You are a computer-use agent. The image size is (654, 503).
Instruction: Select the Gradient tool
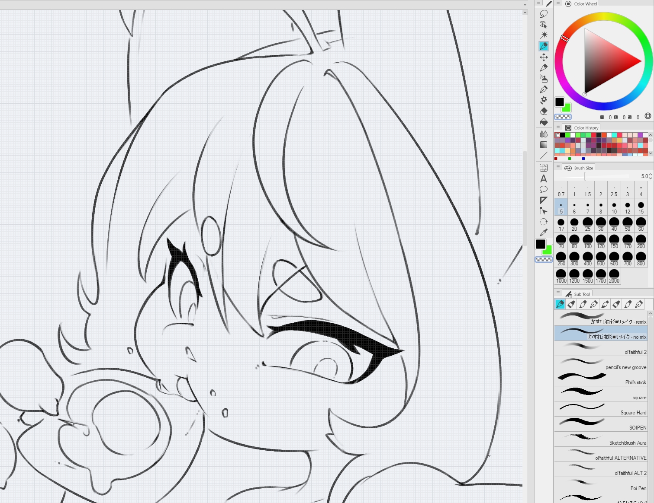click(544, 145)
